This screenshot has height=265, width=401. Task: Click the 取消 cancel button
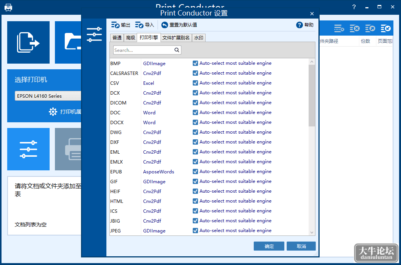point(301,246)
